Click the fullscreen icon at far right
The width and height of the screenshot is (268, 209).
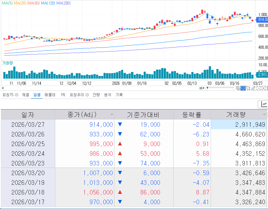click(x=267, y=88)
